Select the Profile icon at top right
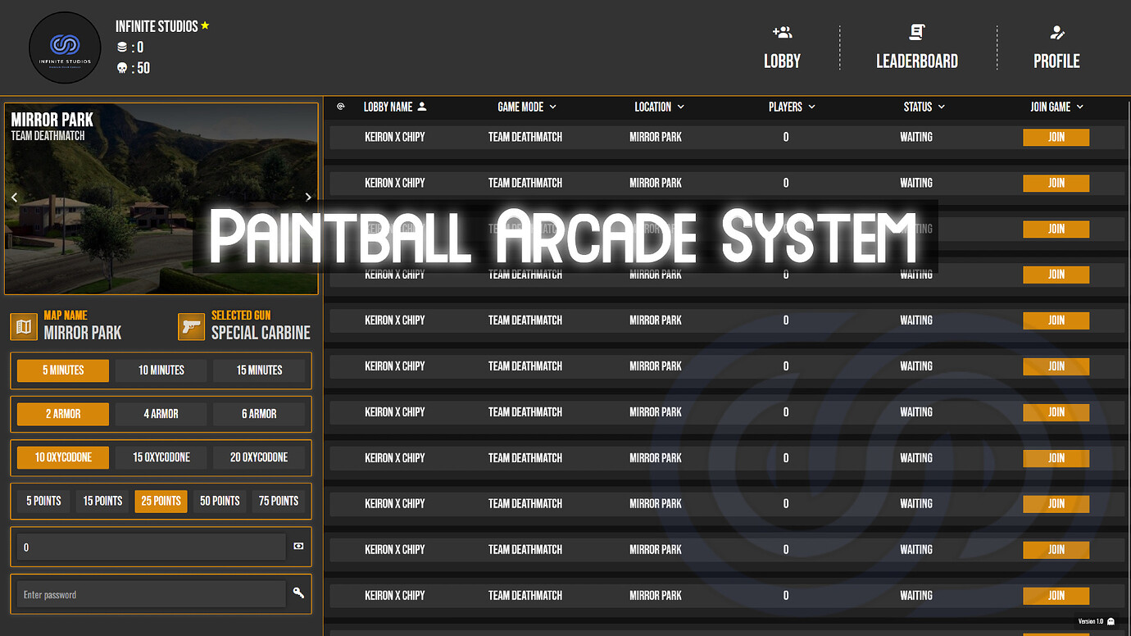The image size is (1131, 636). [x=1056, y=31]
